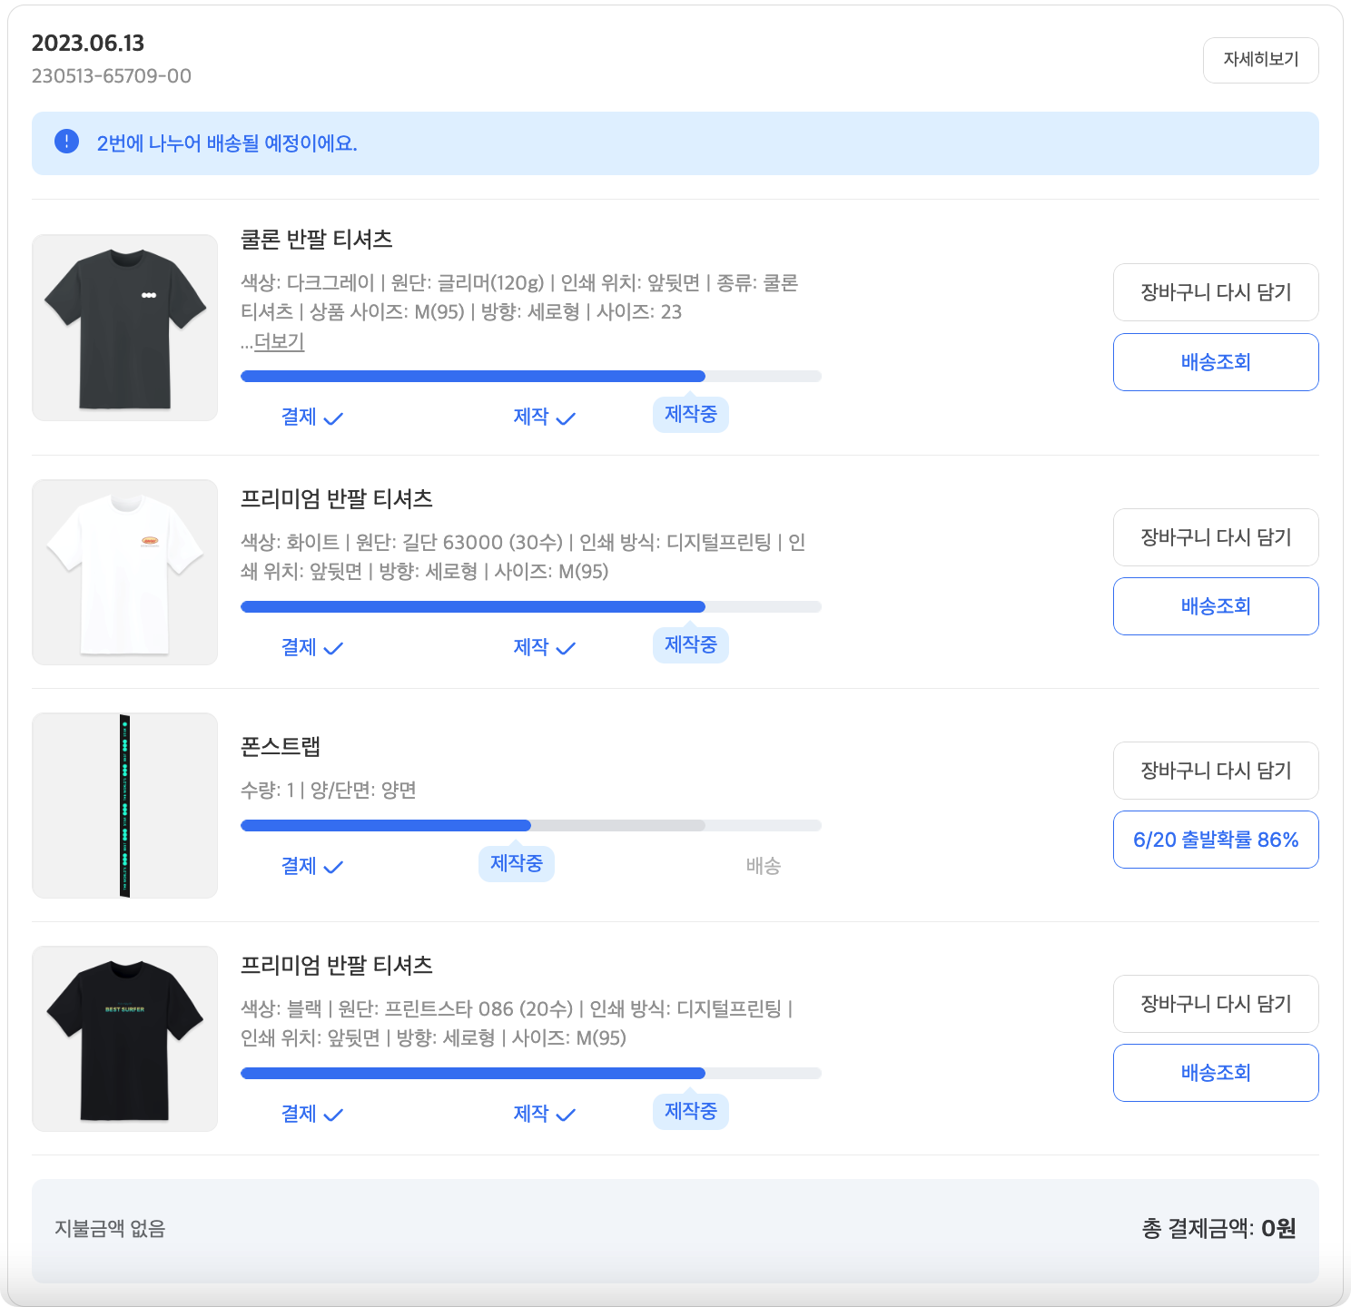Click 배송조회 for 쿨론 반팔 티셔츠
The image size is (1351, 1307).
[x=1215, y=362]
